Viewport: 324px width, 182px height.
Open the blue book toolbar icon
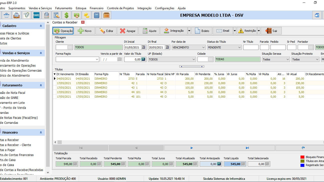click(x=96, y=15)
